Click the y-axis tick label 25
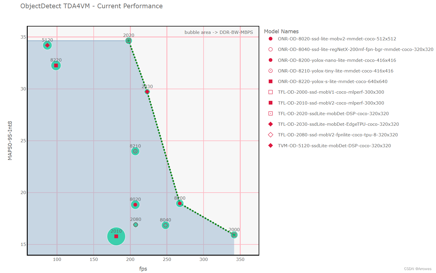The image size is (436, 273). click(x=23, y=140)
